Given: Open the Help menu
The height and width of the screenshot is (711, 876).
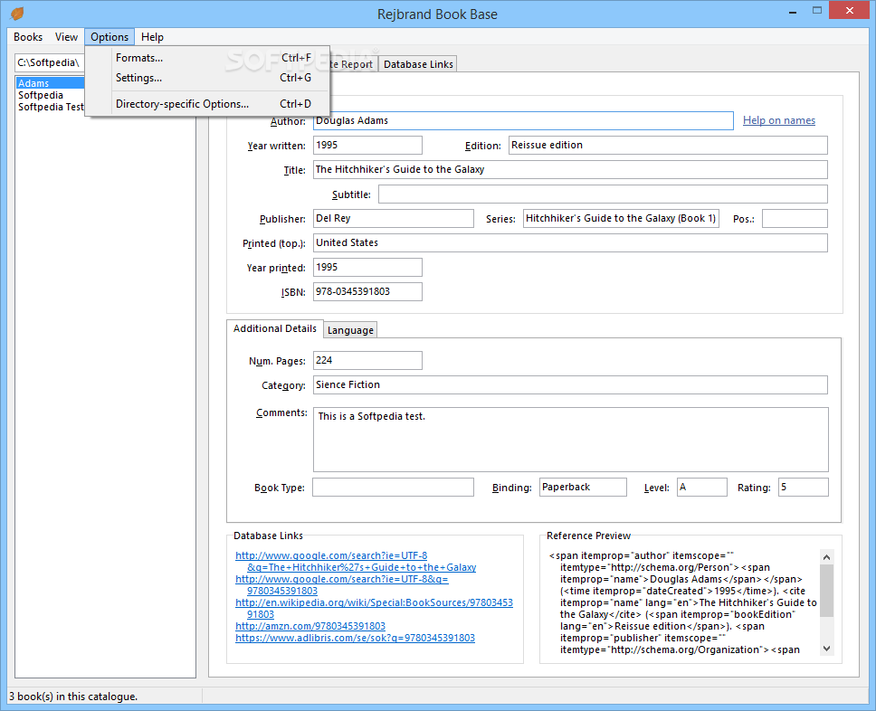Looking at the screenshot, I should tap(152, 37).
